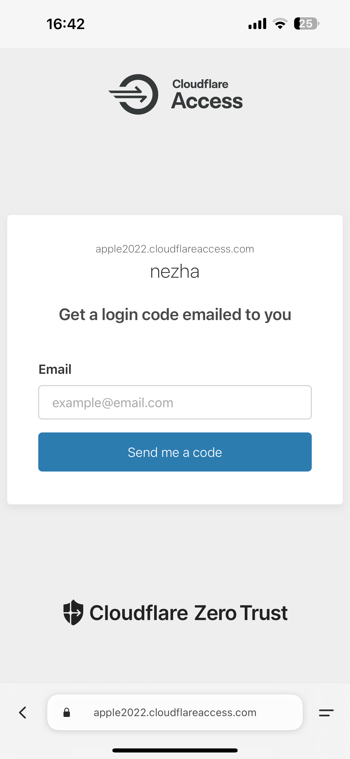Image resolution: width=350 pixels, height=759 pixels.
Task: Tap the Cloudflare Zero Trust shield icon
Action: 73,612
